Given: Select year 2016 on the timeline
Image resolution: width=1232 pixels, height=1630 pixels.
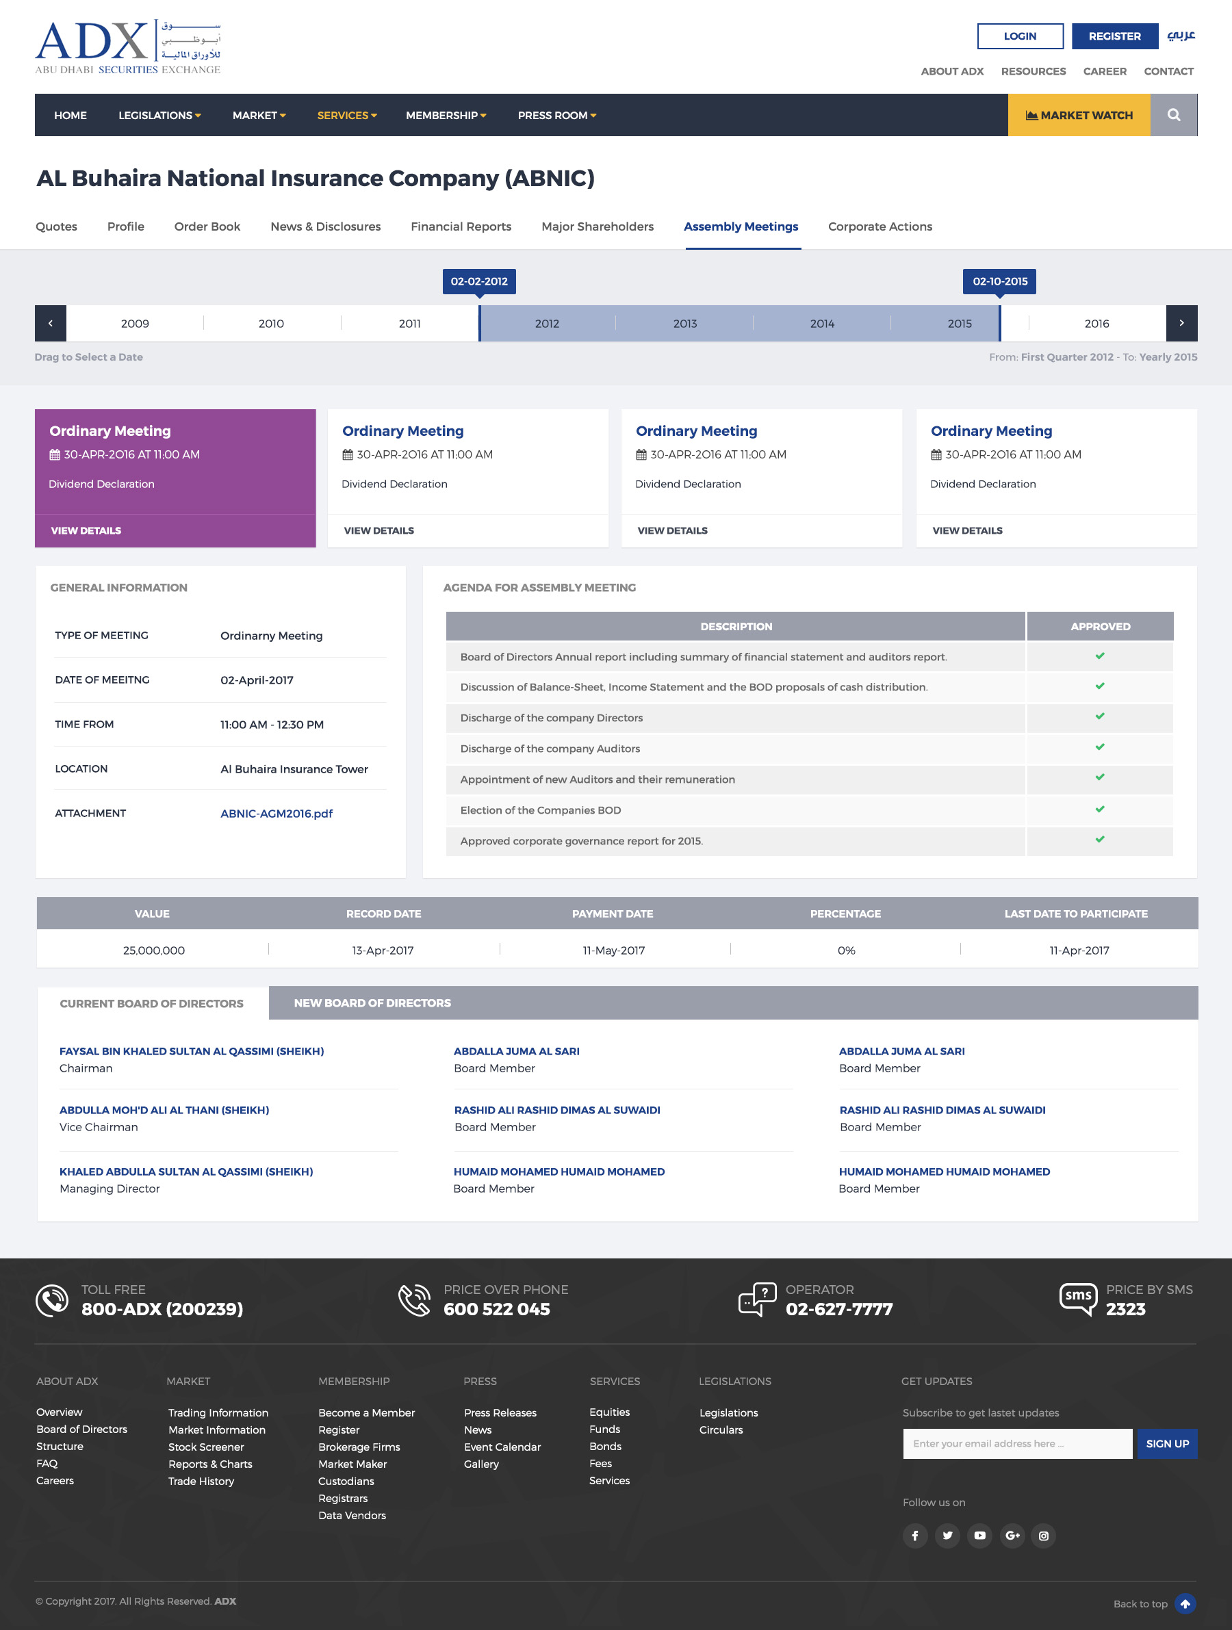Looking at the screenshot, I should click(x=1096, y=324).
